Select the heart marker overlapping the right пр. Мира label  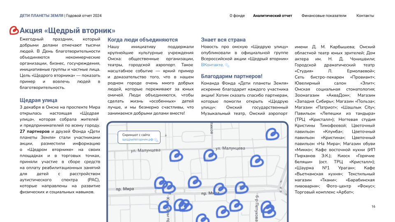[x=220, y=189]
